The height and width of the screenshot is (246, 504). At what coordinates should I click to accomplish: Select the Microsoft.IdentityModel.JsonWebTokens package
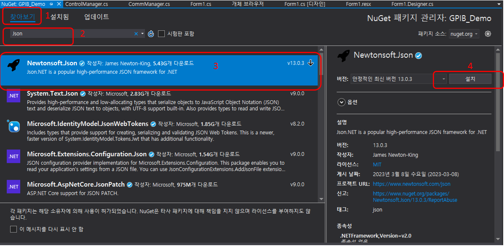(159, 131)
